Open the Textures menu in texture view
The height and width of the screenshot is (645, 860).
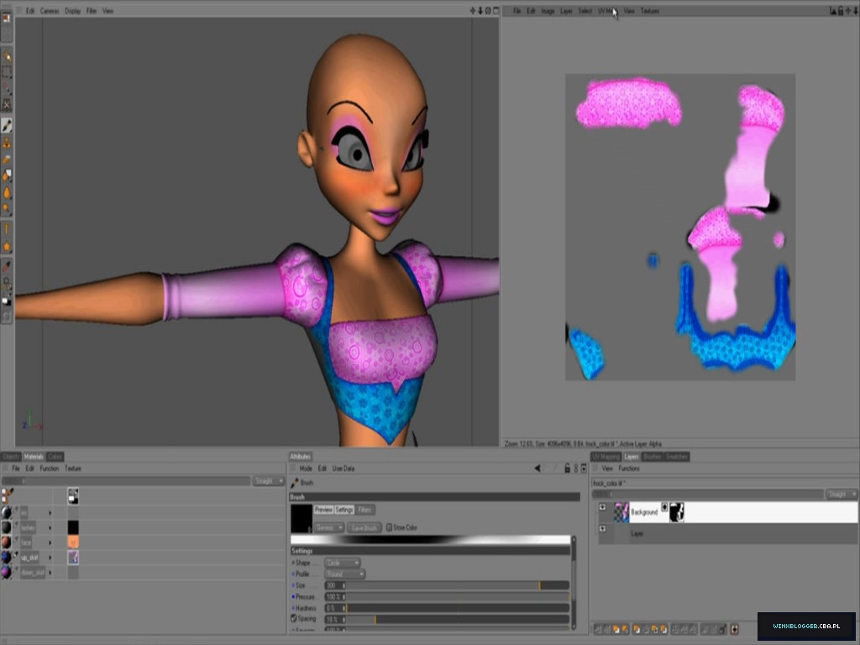click(650, 11)
